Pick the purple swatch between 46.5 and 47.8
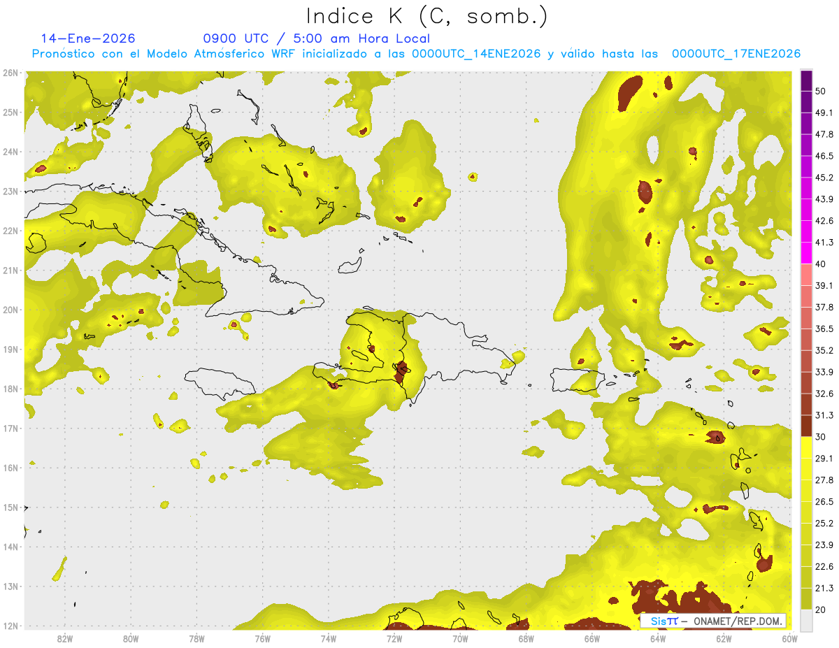This screenshot has width=839, height=648. [x=807, y=145]
